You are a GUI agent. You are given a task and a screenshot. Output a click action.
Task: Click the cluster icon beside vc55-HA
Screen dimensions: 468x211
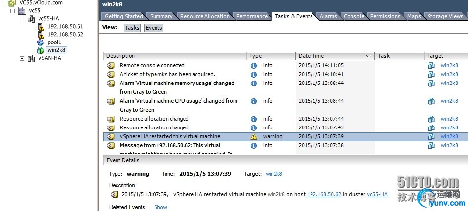31,19
